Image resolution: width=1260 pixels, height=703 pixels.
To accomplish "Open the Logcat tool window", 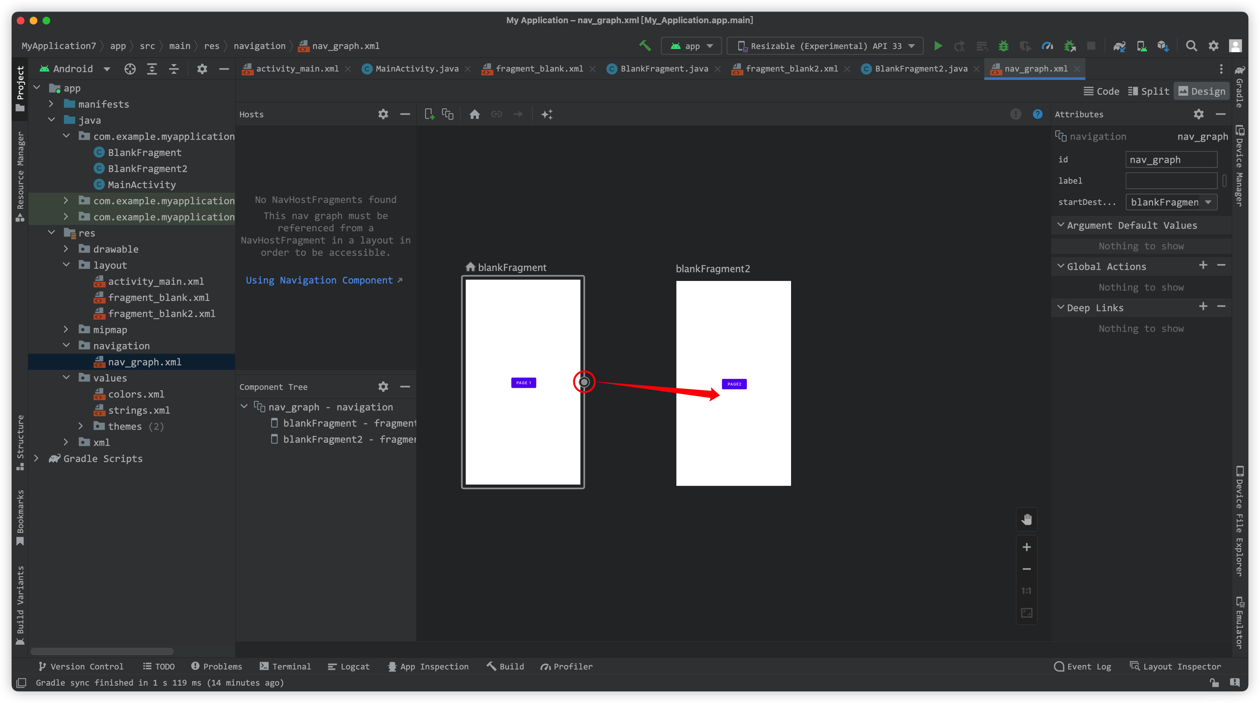I will (x=348, y=666).
